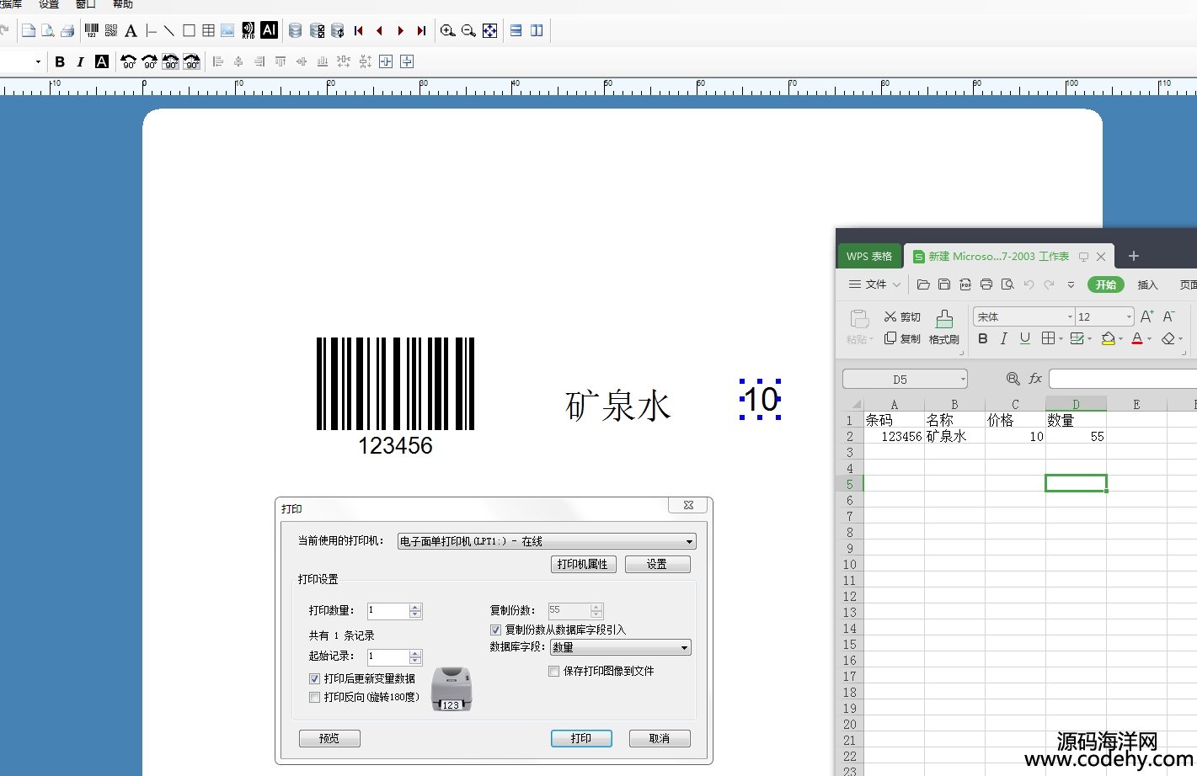This screenshot has width=1197, height=776.
Task: Switch to the 插入 ribbon tab
Action: coord(1148,284)
